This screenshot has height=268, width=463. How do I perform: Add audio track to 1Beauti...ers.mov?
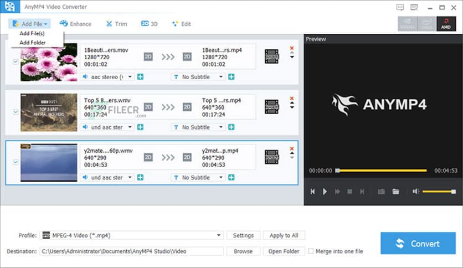point(141,77)
